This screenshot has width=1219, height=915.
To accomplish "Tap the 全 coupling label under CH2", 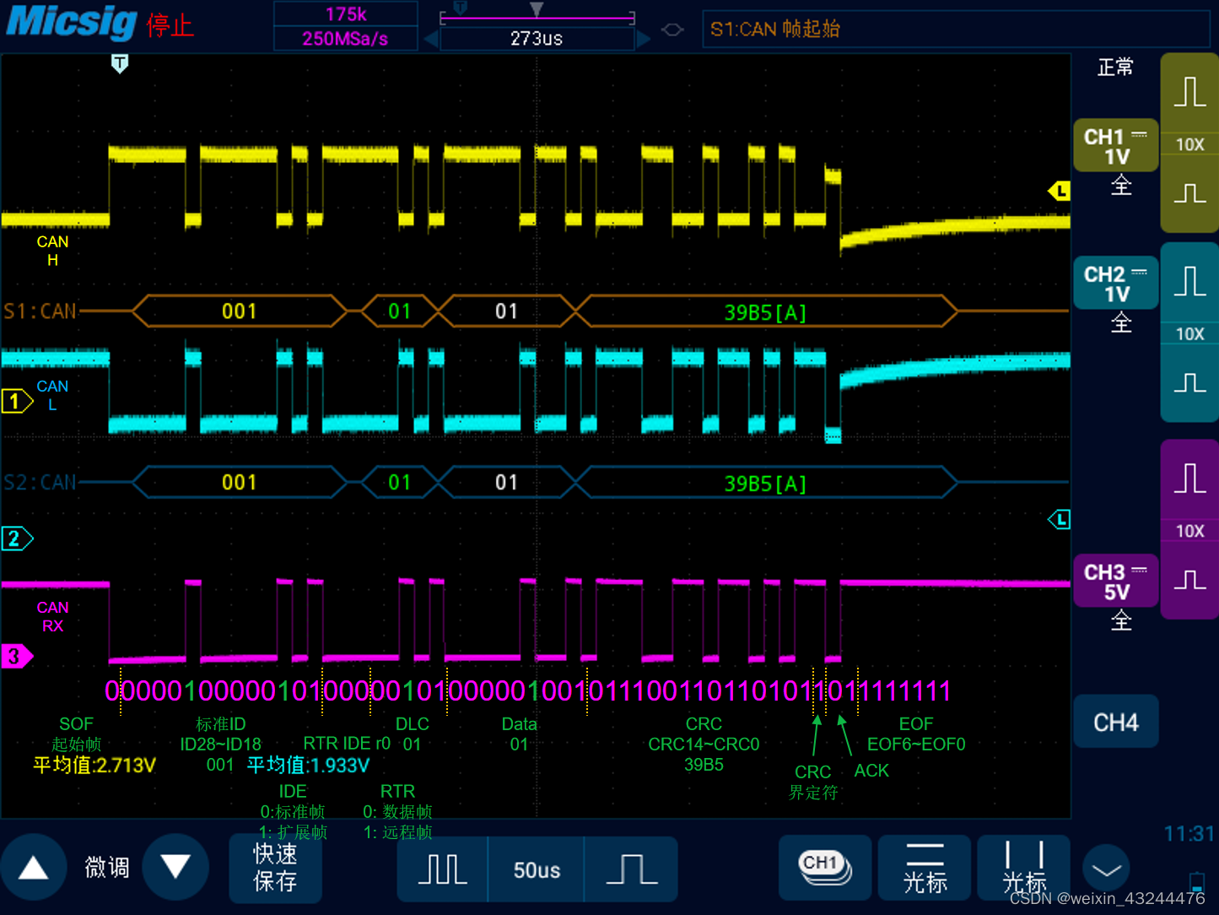I will point(1121,322).
